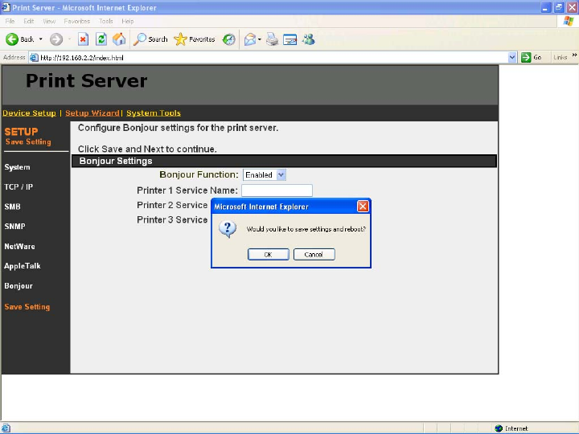The width and height of the screenshot is (579, 434).
Task: Expand the Mail dropdown arrow
Action: (260, 39)
